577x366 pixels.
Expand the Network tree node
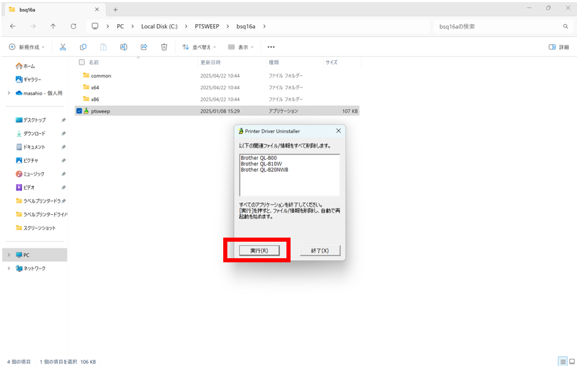[x=9, y=268]
